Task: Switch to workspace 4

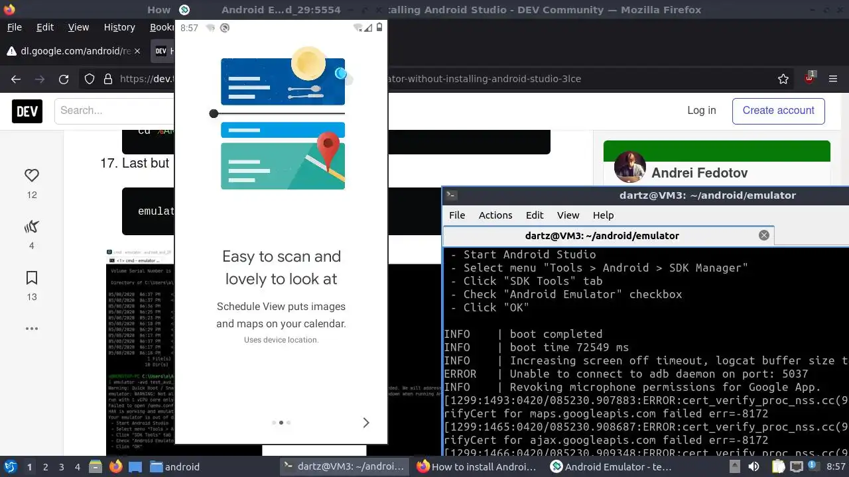Action: point(77,466)
